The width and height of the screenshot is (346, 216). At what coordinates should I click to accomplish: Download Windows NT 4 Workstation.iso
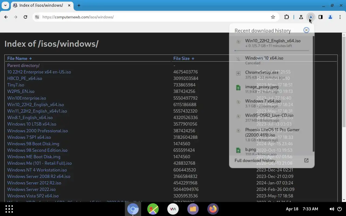pos(37,170)
